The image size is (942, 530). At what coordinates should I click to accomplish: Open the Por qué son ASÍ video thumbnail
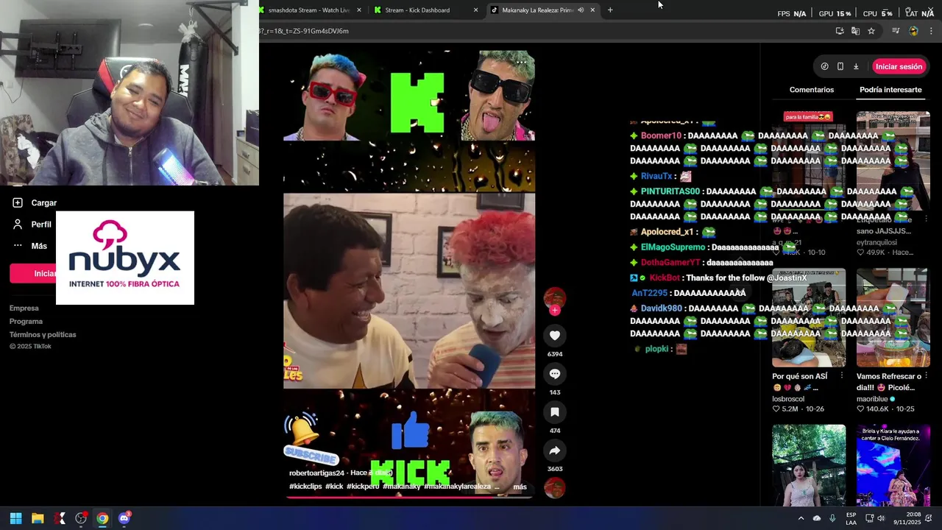click(809, 317)
